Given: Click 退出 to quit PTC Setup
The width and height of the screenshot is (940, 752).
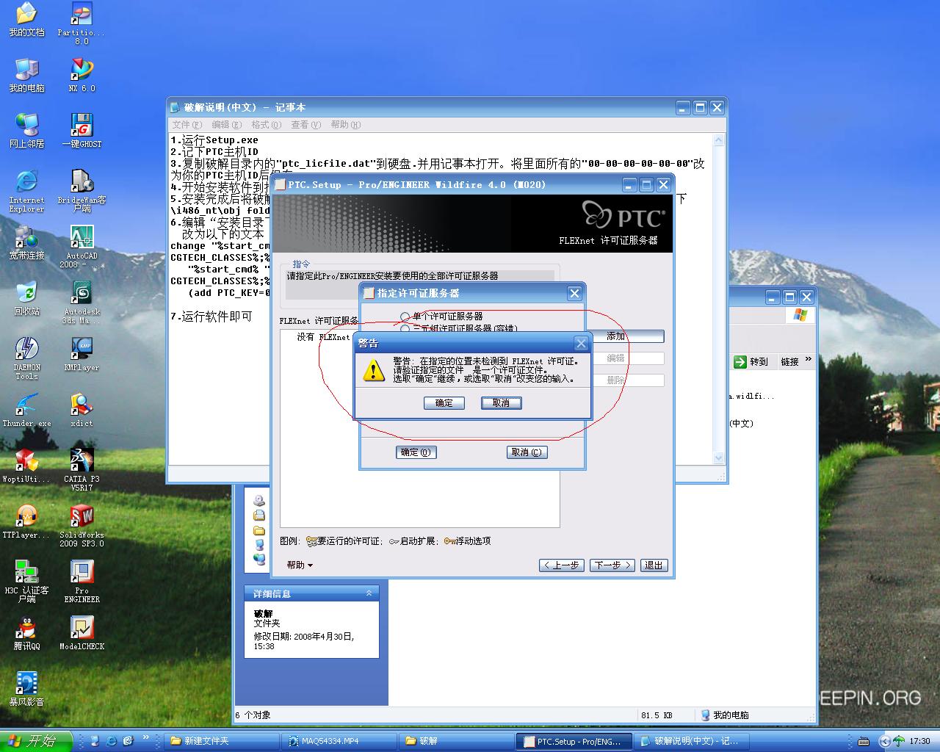Looking at the screenshot, I should coord(654,565).
